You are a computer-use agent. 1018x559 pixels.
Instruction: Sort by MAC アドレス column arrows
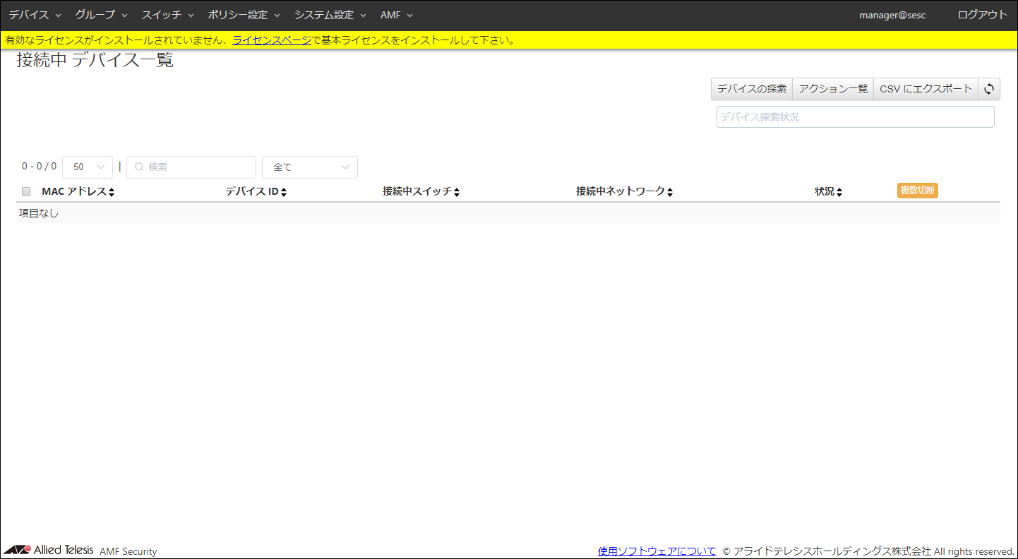coord(112,192)
